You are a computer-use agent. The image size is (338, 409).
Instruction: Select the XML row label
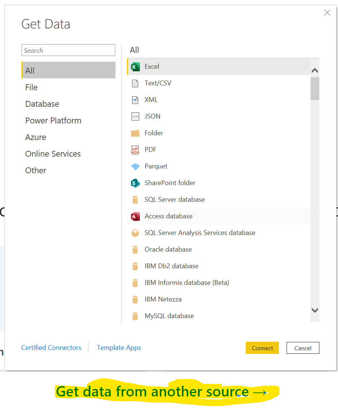pos(151,100)
